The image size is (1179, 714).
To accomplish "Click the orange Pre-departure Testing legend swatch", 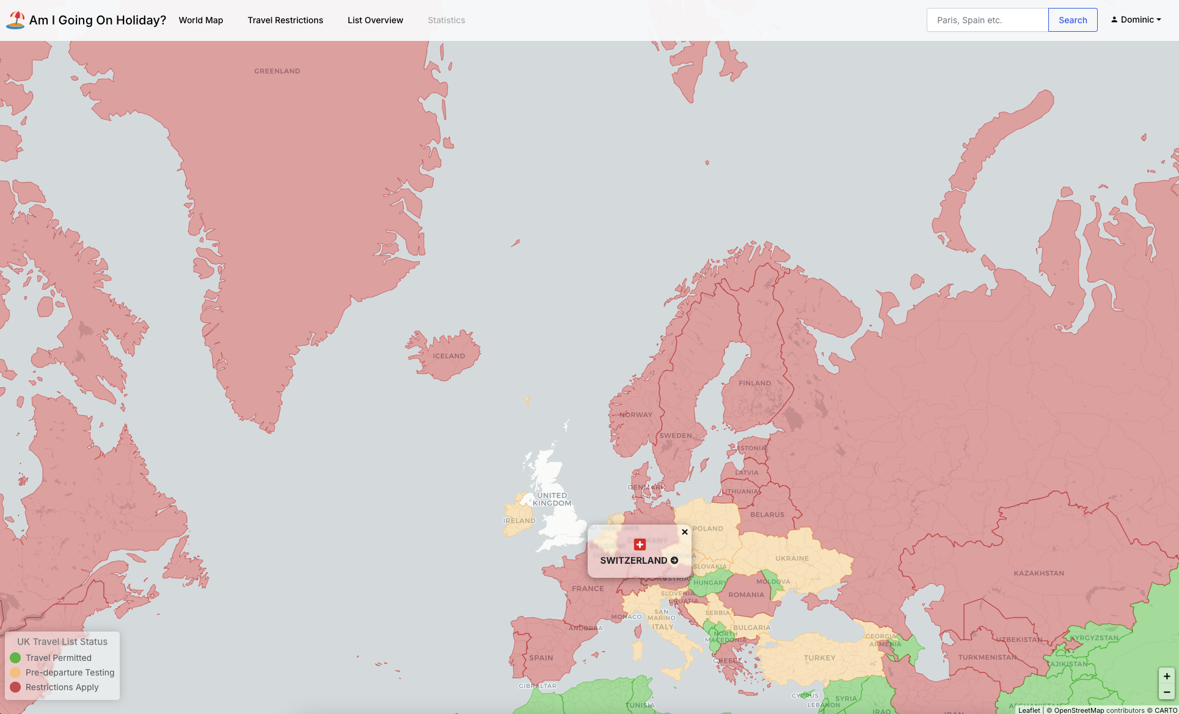I will pyautogui.click(x=15, y=672).
